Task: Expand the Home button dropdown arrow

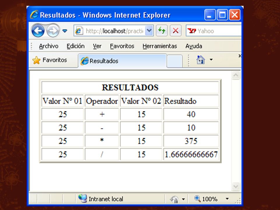Action: tap(211, 60)
